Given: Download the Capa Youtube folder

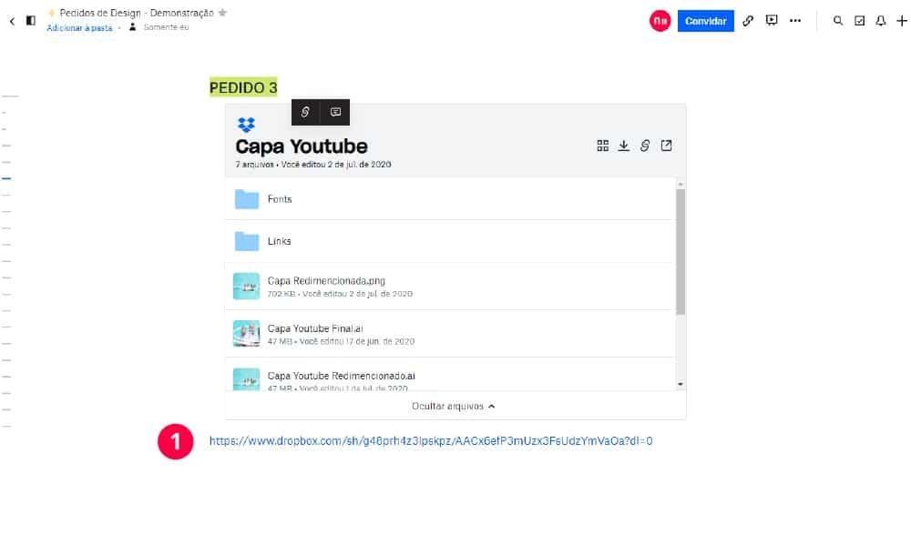Looking at the screenshot, I should [624, 146].
